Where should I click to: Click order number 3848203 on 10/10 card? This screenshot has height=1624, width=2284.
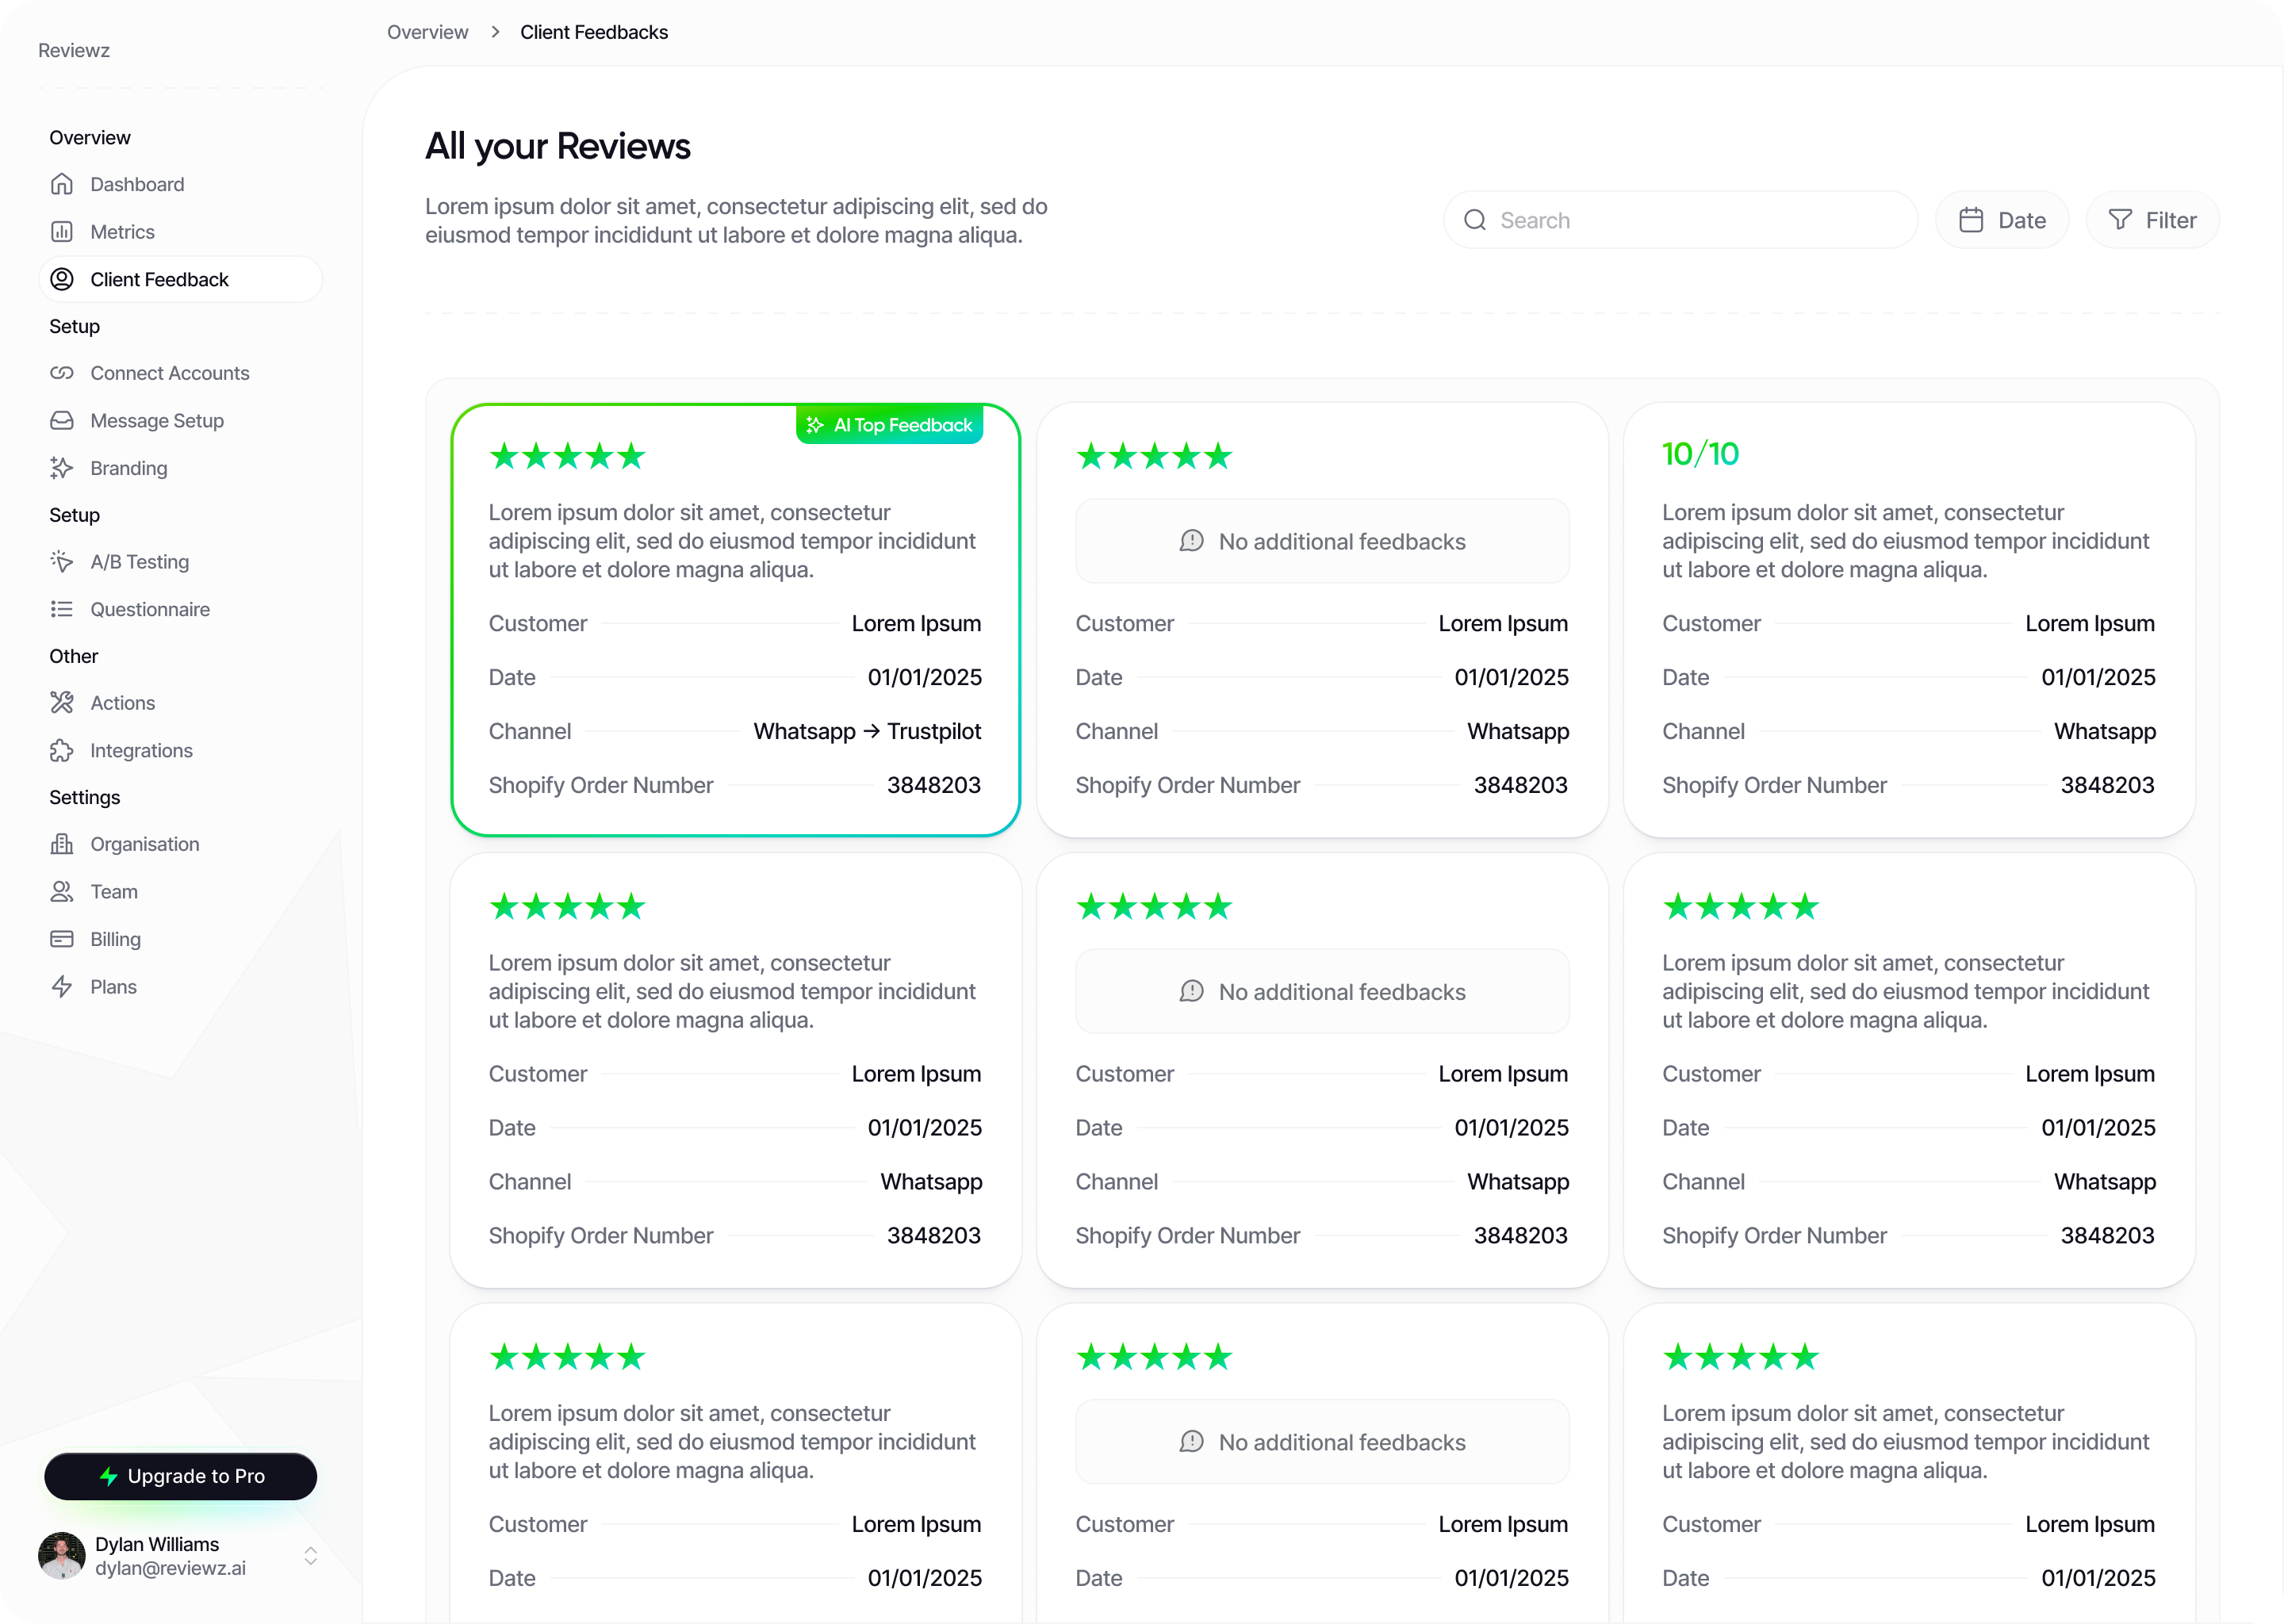pos(2107,785)
